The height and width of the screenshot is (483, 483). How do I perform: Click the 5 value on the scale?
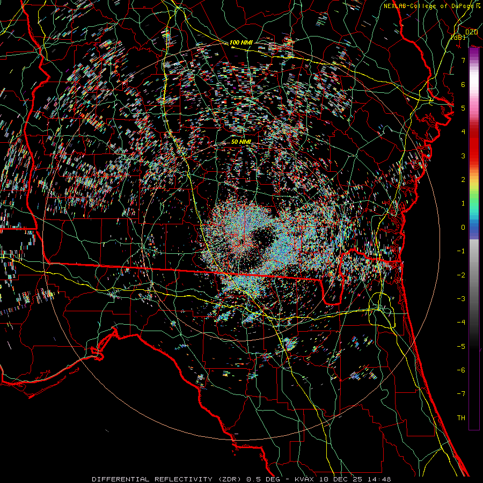point(463,108)
